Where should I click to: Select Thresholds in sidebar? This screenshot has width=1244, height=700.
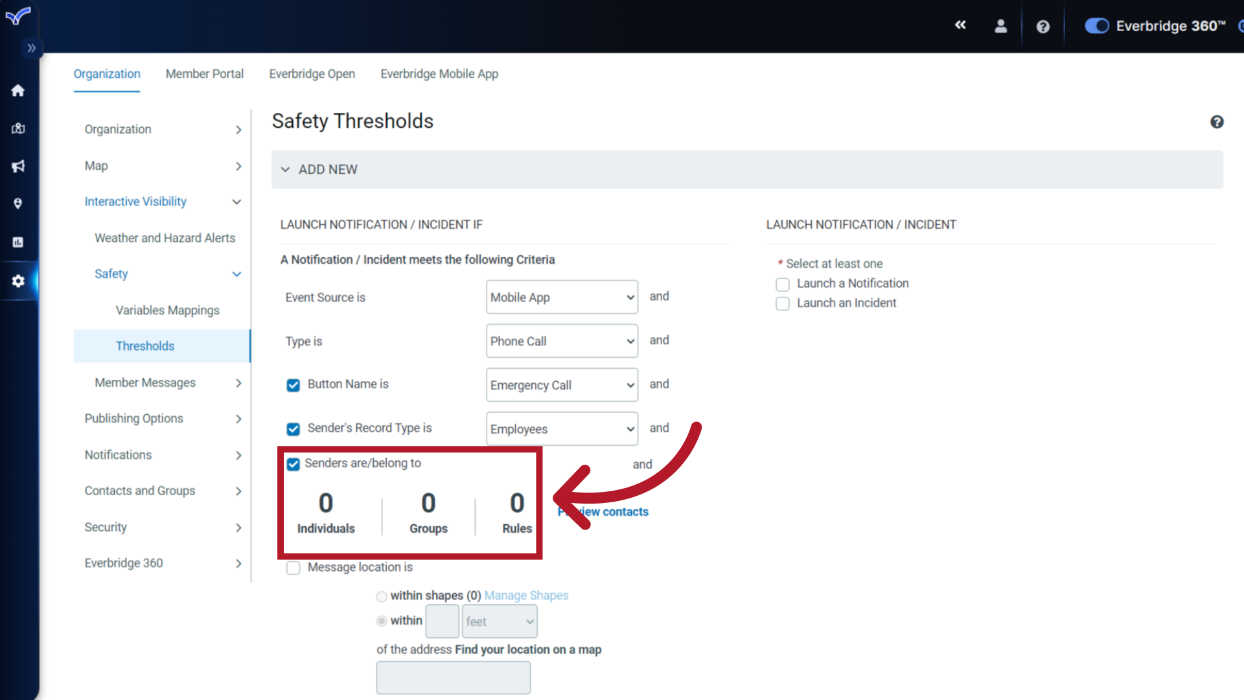click(162, 346)
